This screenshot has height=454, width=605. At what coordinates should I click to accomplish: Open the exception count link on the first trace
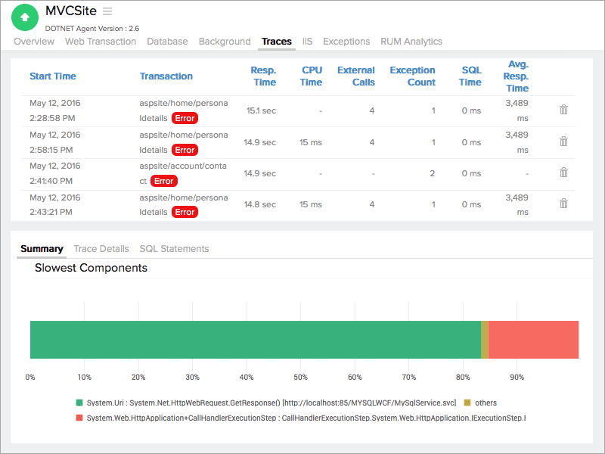[x=433, y=110]
